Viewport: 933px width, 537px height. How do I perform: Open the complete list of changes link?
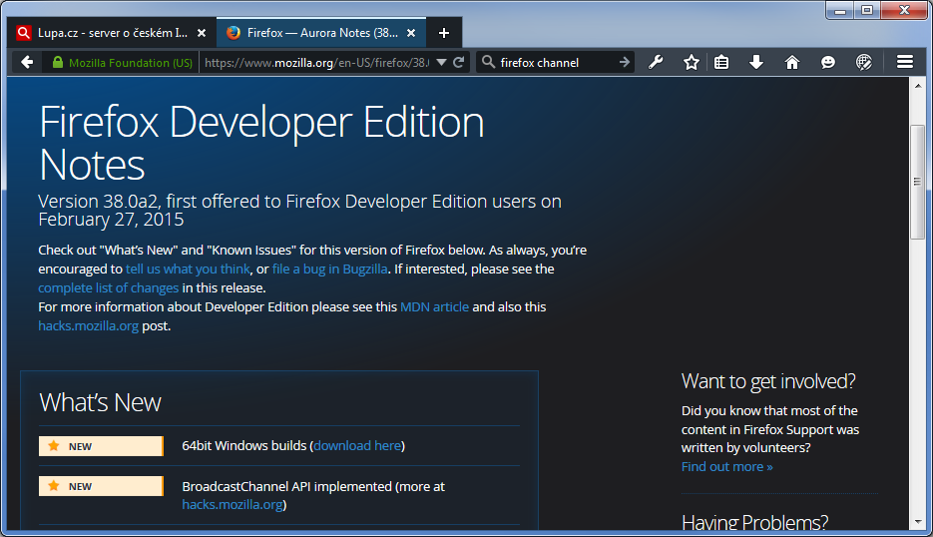(109, 288)
